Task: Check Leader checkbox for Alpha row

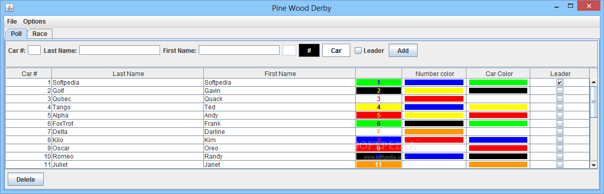Action: (560, 115)
